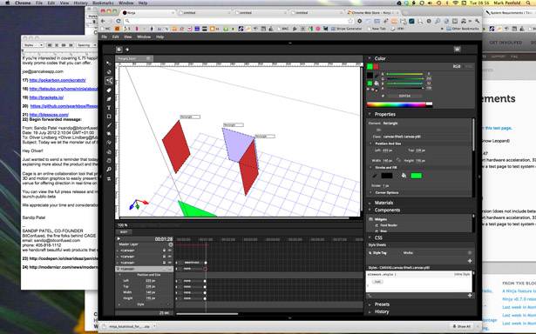Select the highlighted 3D Translate tool
Image resolution: width=536 pixels, height=334 pixels.
tap(109, 81)
